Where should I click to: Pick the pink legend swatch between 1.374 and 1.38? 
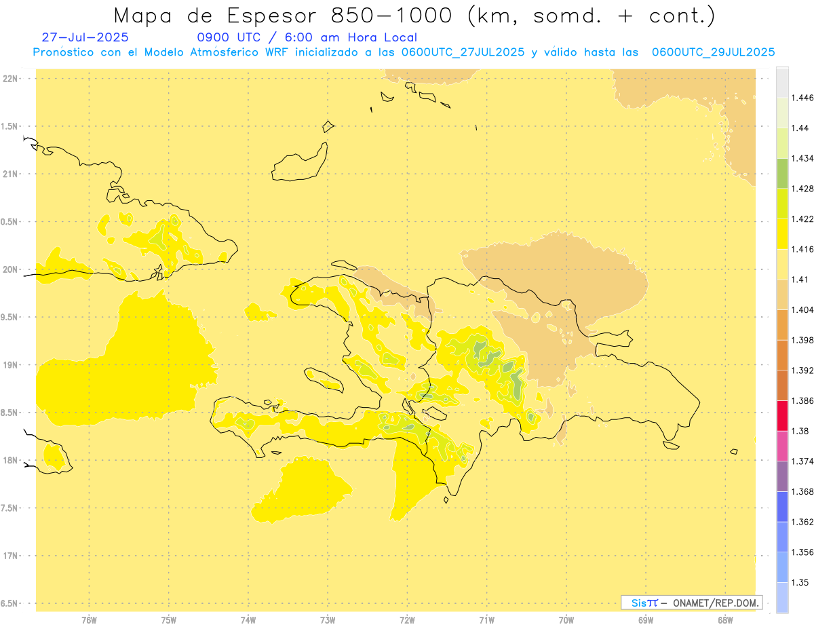pos(782,446)
